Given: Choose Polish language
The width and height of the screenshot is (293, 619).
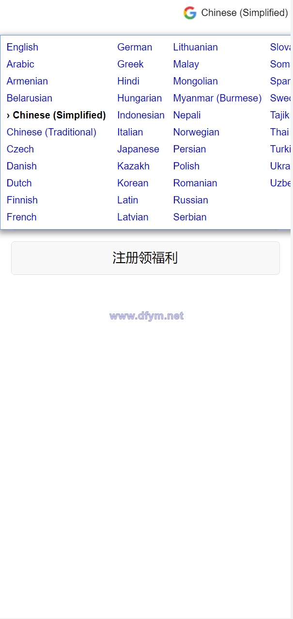Looking at the screenshot, I should 186,166.
